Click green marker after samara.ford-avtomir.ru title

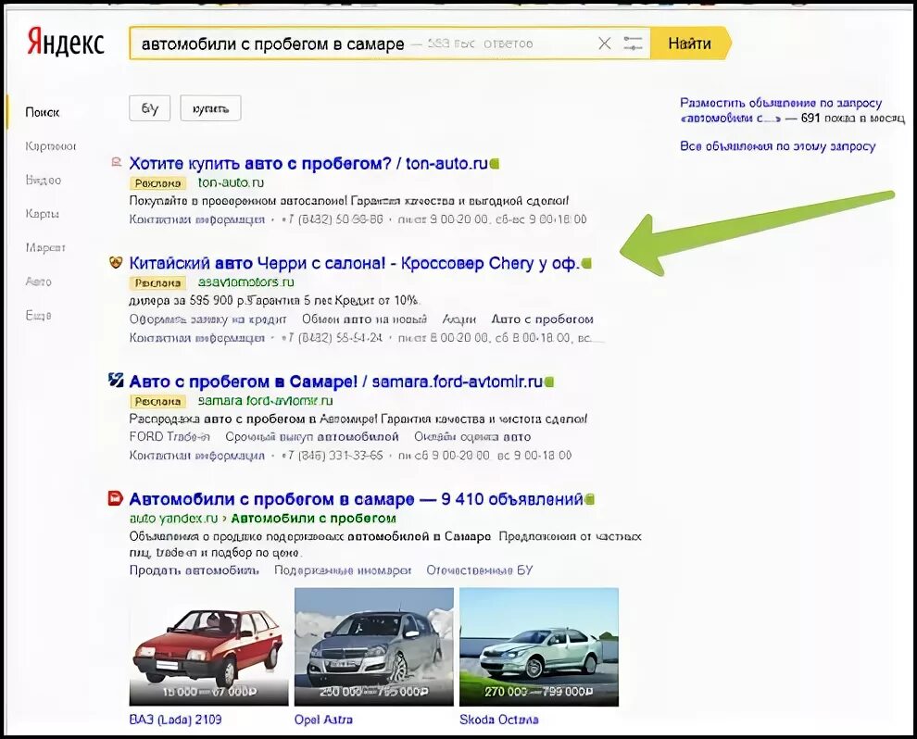548,382
